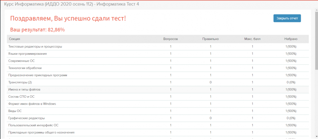Screen dimensions: 318x139
Task: Click the Правильно column header
Action: (211, 39)
